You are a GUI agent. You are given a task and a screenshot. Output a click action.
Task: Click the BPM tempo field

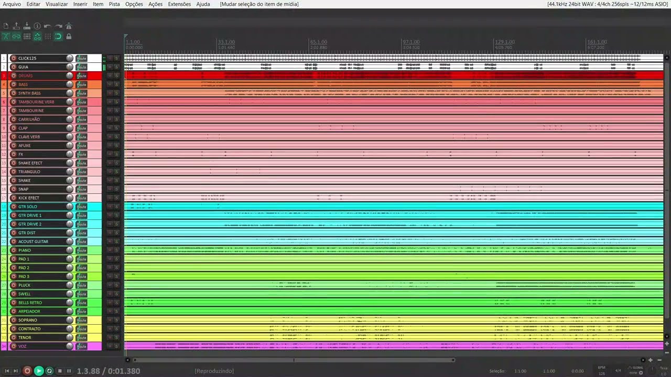coord(602,370)
